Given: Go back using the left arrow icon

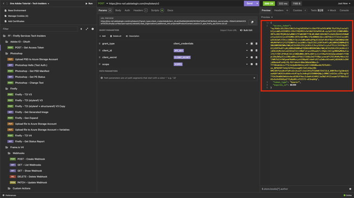Looking at the screenshot, I should pos(4,4).
